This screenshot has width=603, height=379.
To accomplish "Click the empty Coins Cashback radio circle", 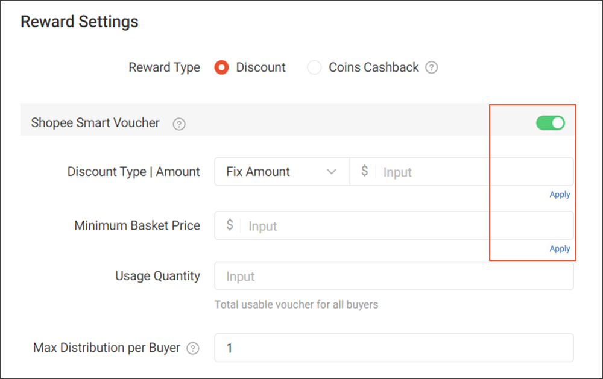I will (314, 67).
